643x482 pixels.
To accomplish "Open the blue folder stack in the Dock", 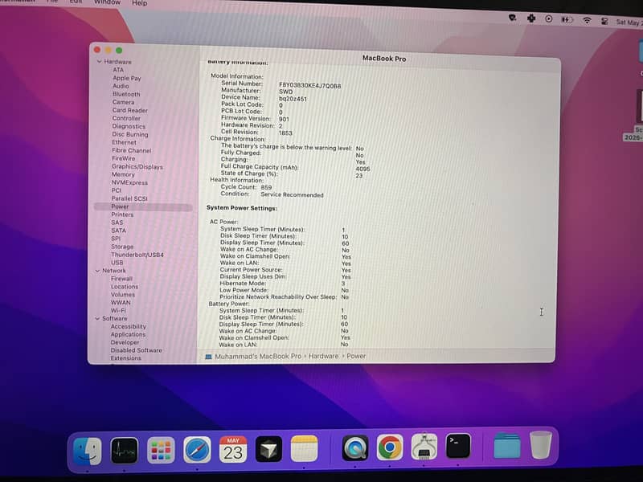I will pos(507,445).
